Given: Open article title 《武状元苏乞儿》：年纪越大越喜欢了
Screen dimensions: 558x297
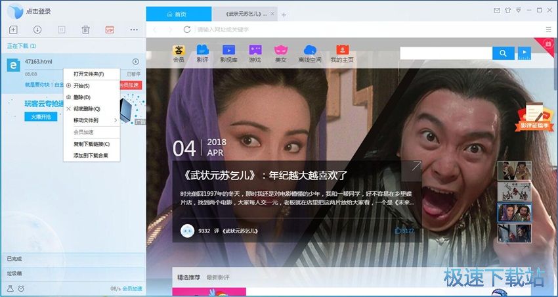Looking at the screenshot, I should point(264,175).
